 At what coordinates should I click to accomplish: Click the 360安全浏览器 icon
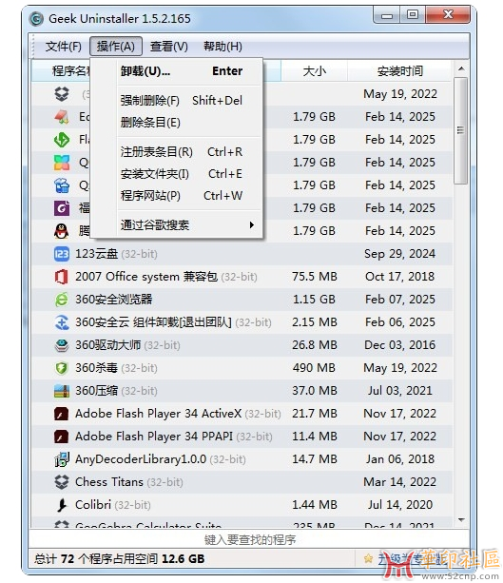pyautogui.click(x=62, y=300)
